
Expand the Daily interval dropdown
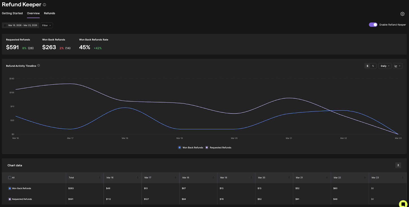tap(385, 66)
